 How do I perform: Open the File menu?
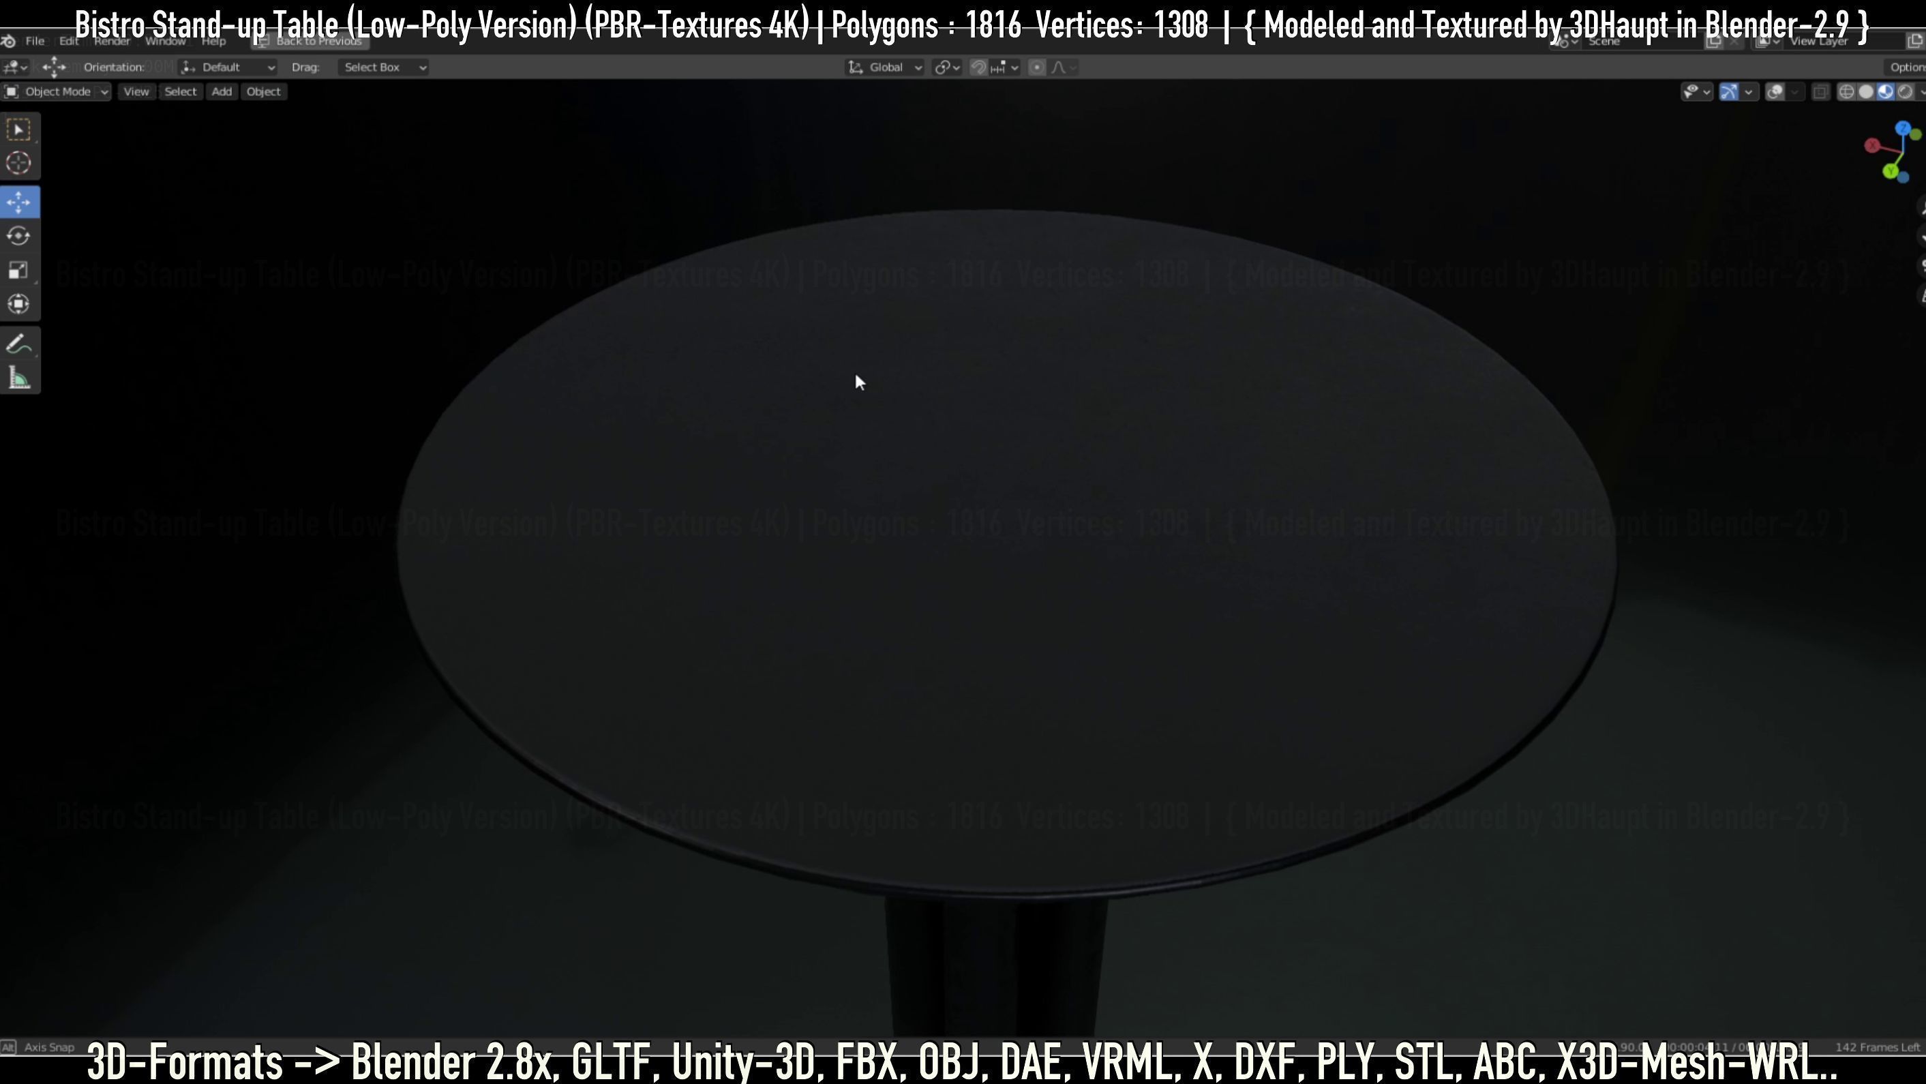[x=34, y=41]
